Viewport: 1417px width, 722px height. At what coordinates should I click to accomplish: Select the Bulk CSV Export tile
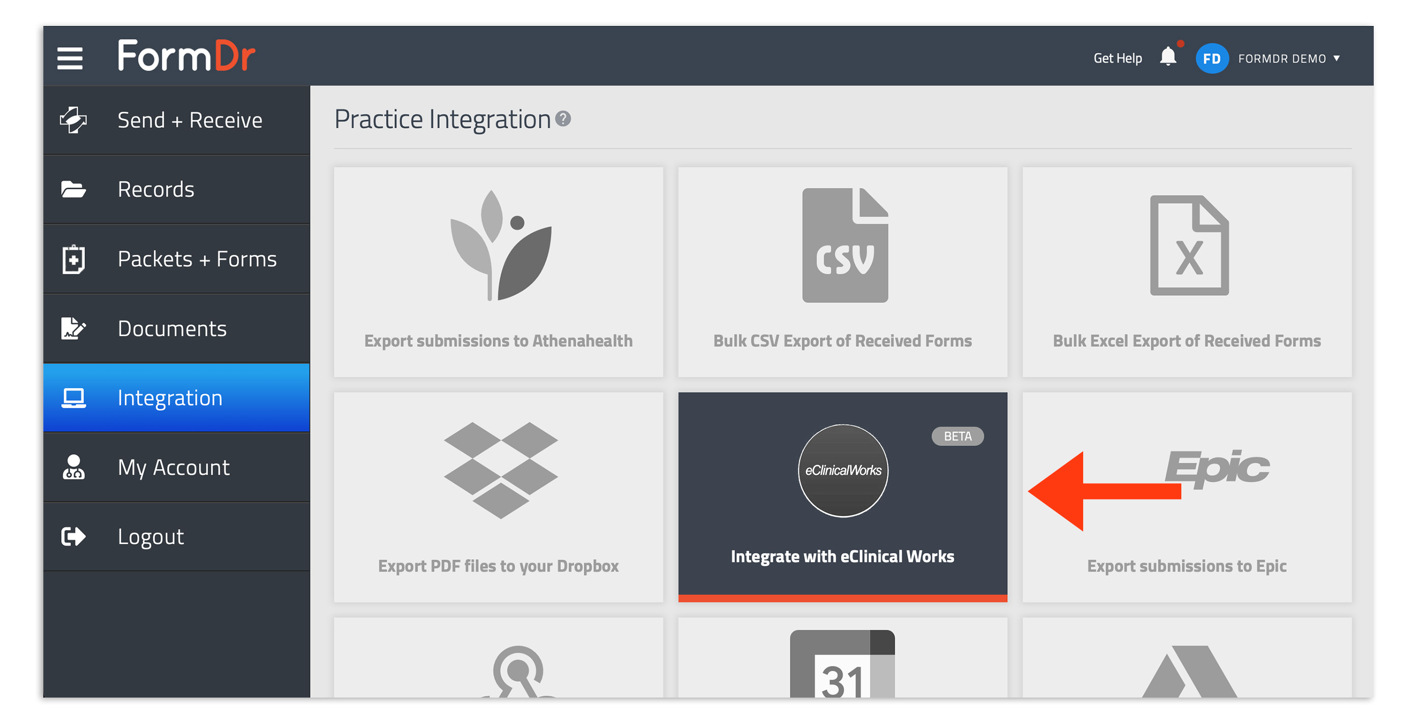pos(843,272)
